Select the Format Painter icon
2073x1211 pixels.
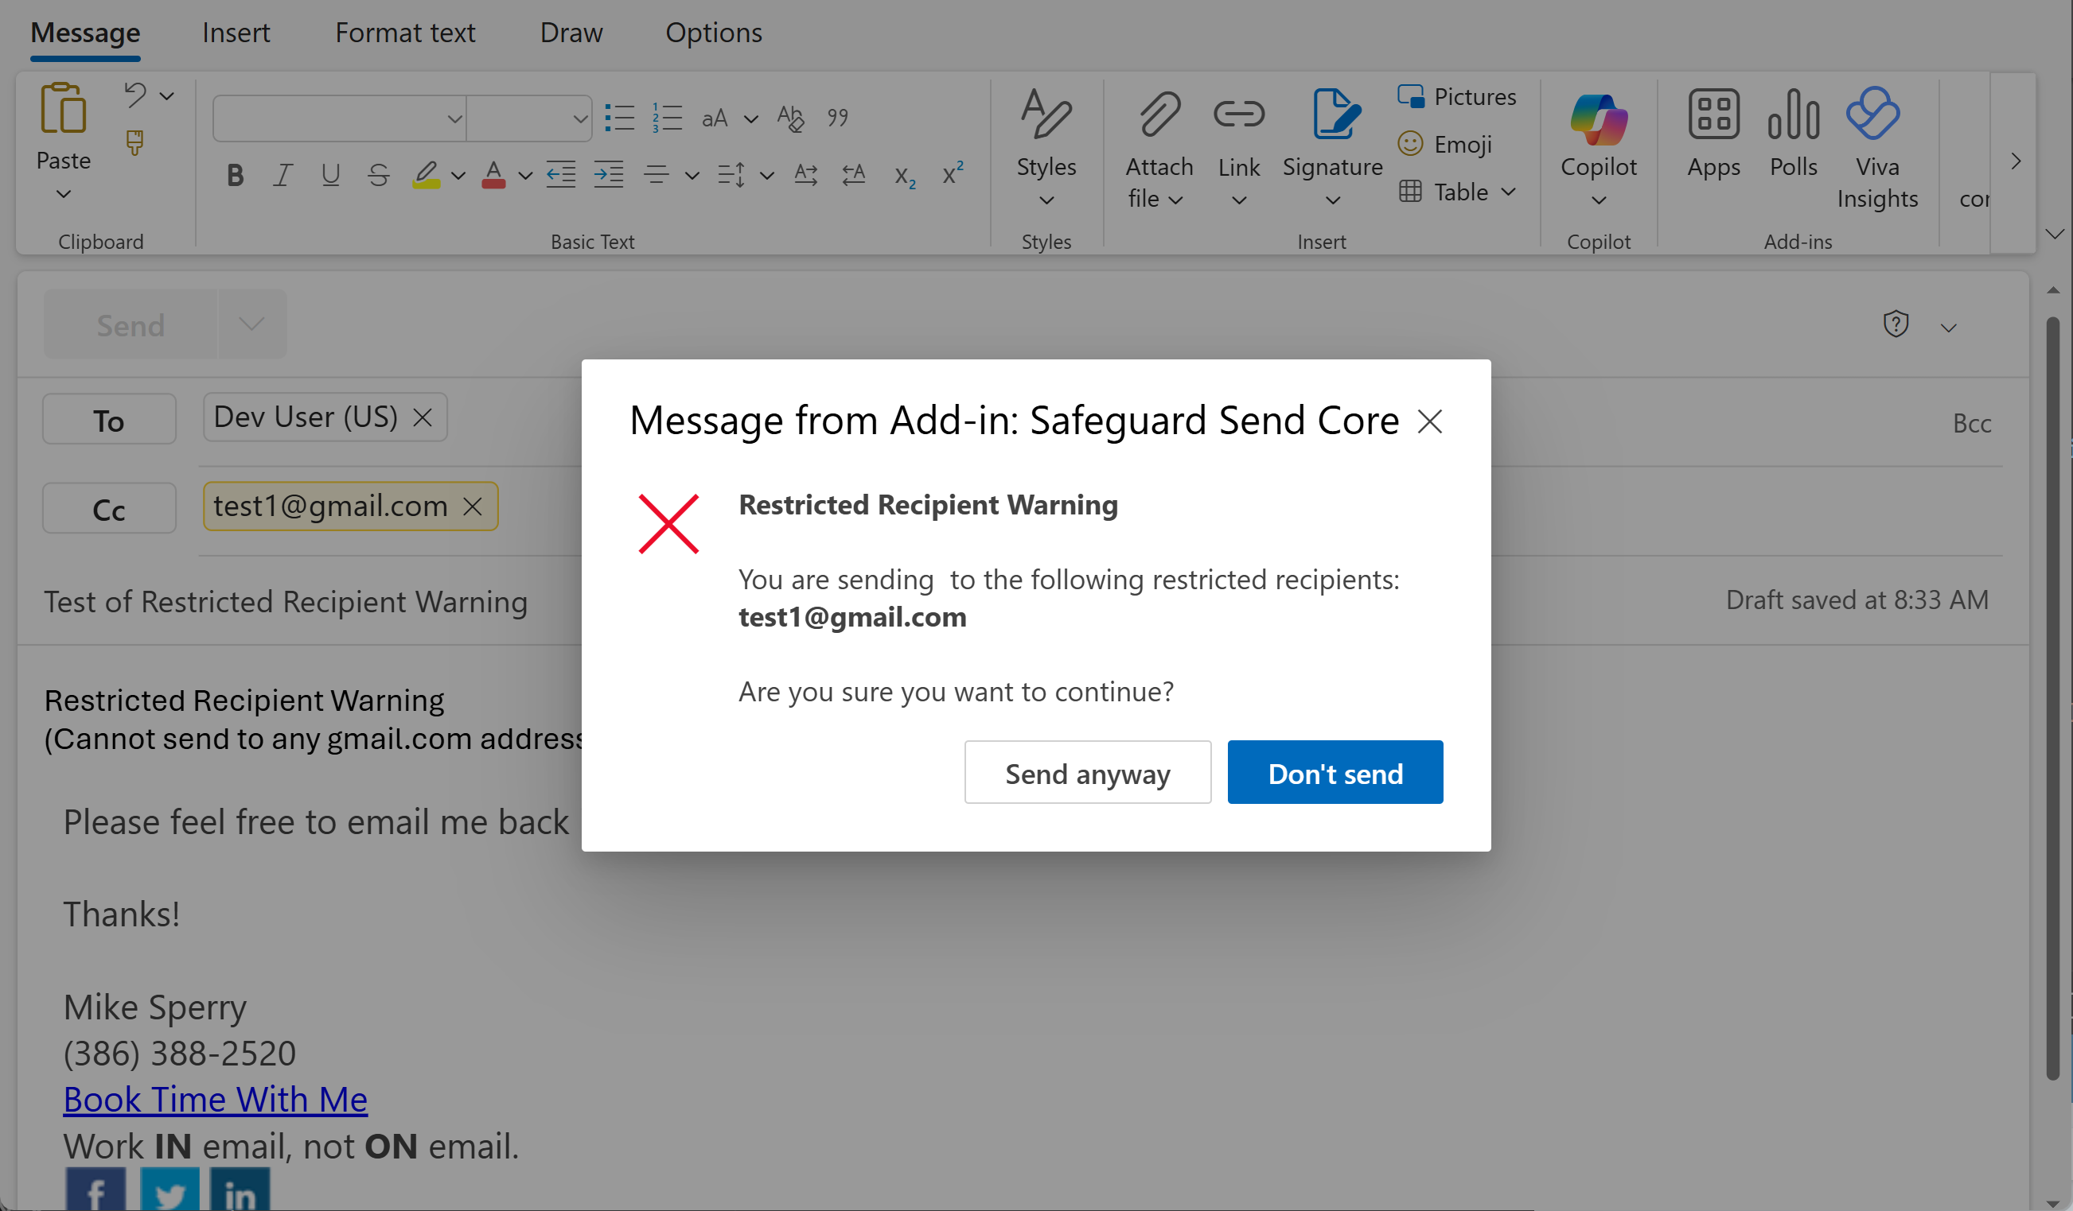135,143
